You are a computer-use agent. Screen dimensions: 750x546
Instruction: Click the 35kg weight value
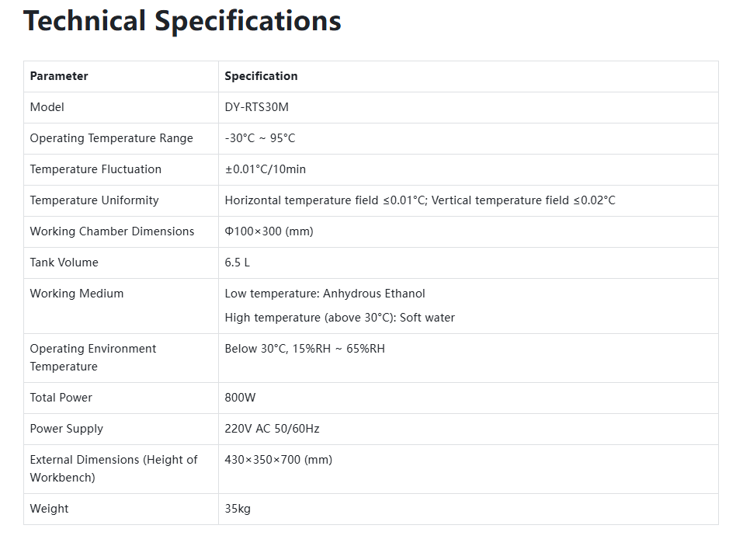click(238, 509)
